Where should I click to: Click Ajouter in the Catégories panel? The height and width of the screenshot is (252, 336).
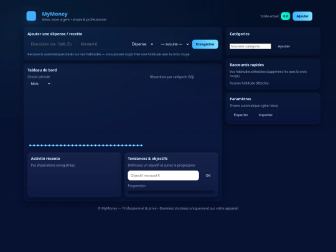[284, 46]
